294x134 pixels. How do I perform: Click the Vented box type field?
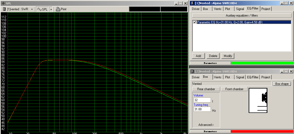point(232,84)
